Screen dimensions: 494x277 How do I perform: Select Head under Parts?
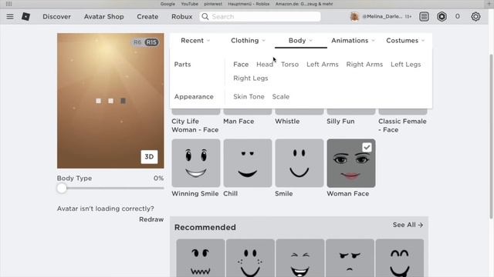tap(265, 65)
